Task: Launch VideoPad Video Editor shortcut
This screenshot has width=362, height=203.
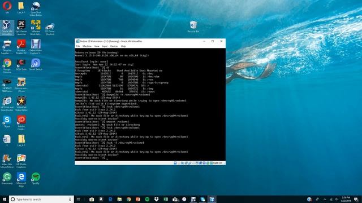Action: (21, 104)
